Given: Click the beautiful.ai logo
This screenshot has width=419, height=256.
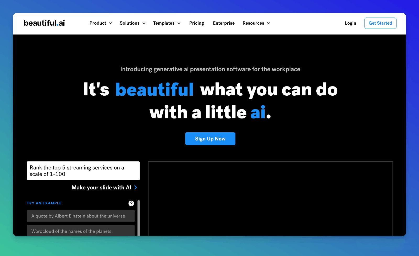Looking at the screenshot, I should 44,23.
